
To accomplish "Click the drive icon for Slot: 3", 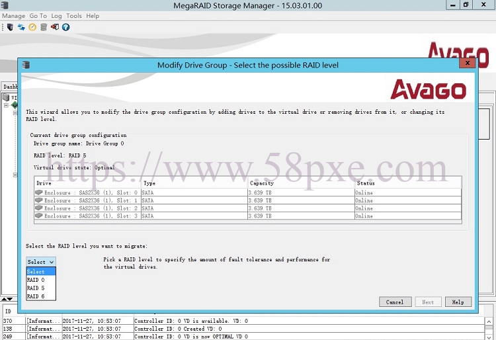I will pyautogui.click(x=39, y=216).
